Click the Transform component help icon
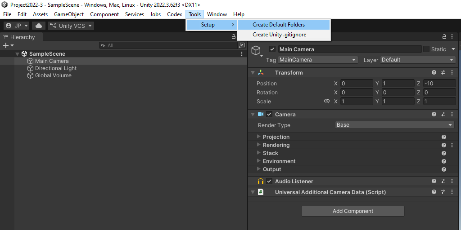Viewport: 461px width, 230px height. tap(434, 73)
